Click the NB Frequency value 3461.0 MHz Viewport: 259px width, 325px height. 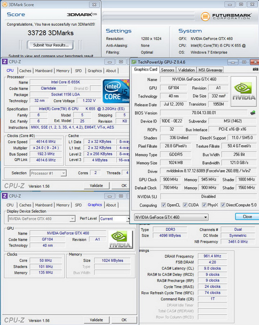pyautogui.click(x=238, y=241)
